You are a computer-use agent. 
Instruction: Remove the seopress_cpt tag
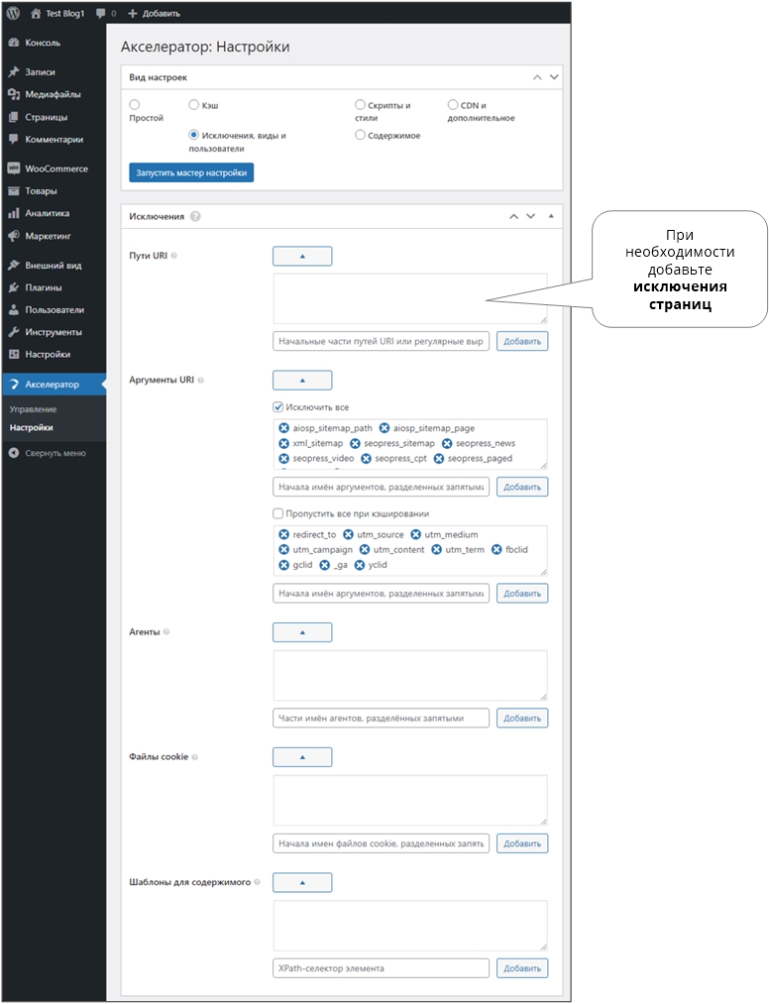coord(367,459)
